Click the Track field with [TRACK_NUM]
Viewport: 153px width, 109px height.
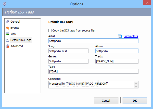point(117,61)
